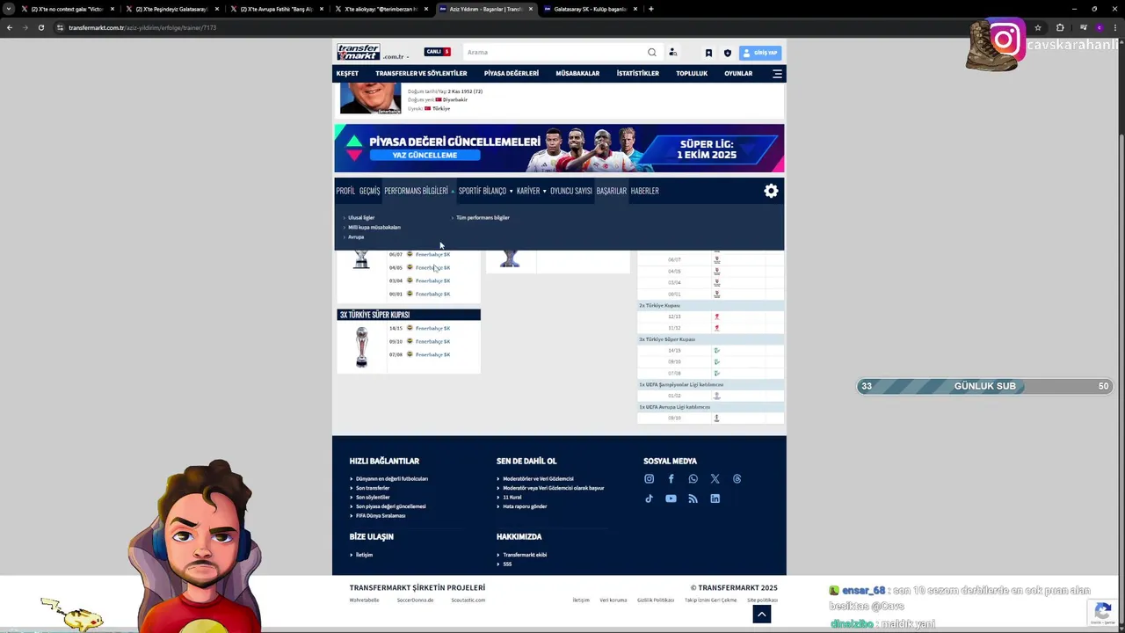Open FIFA Dünya Sıralaması footer link
1125x633 pixels.
tap(381, 516)
